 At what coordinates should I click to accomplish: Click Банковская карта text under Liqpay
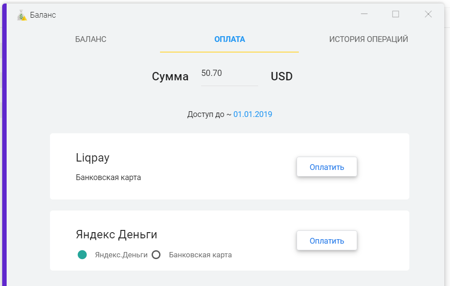point(108,177)
